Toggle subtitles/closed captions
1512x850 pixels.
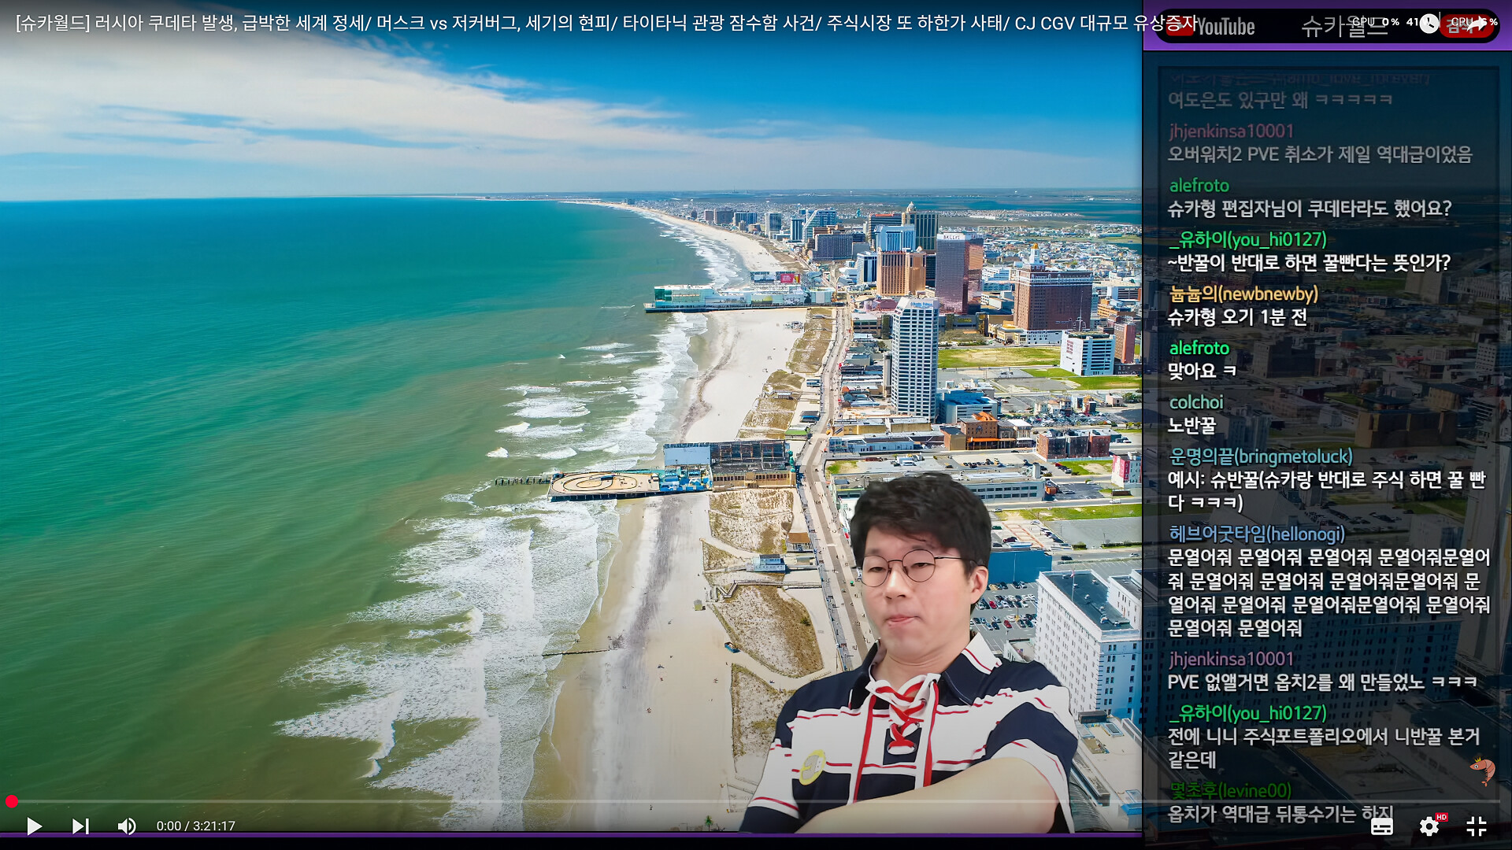click(x=1381, y=826)
